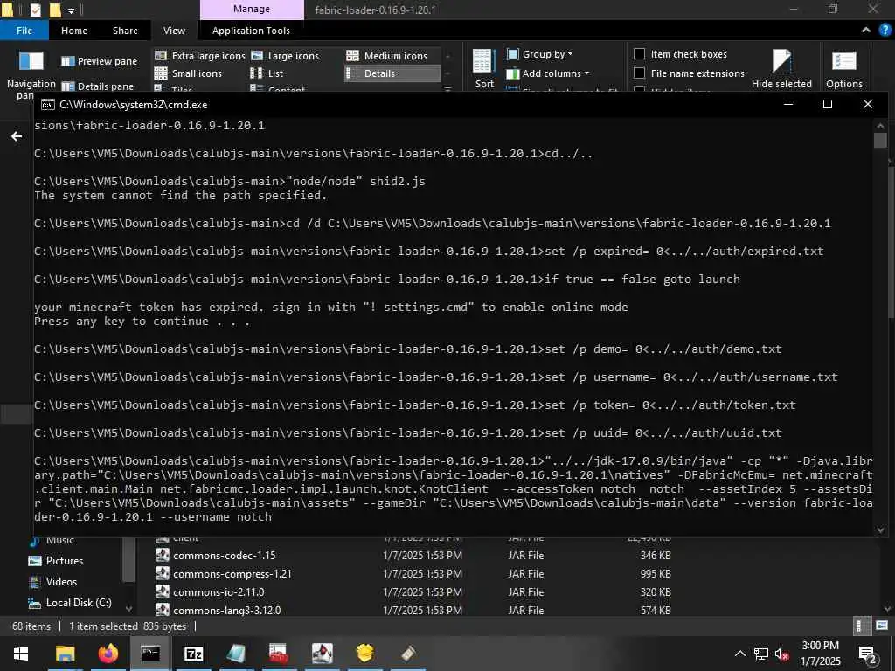
Task: Toggle the Preview pane
Action: (x=100, y=61)
